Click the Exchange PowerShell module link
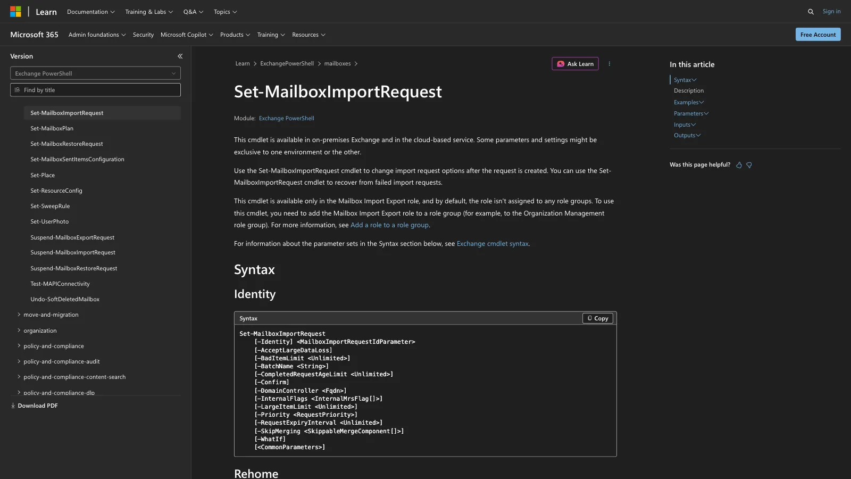 (286, 118)
